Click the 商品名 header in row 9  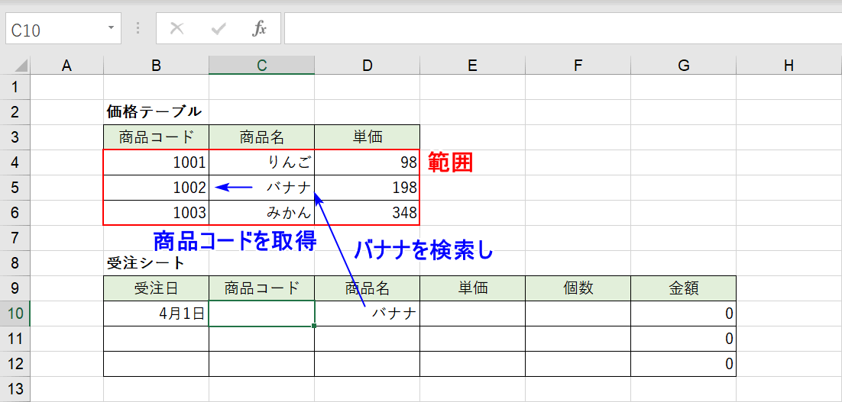(367, 288)
